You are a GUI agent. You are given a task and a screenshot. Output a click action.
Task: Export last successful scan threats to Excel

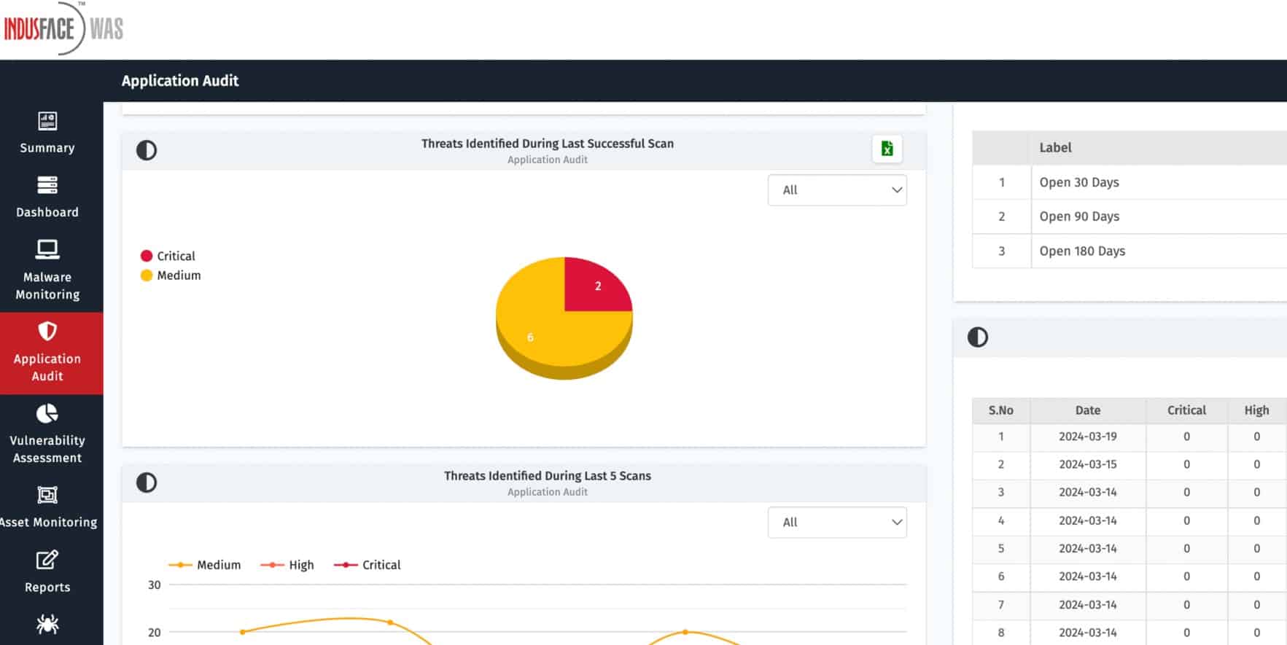tap(887, 149)
